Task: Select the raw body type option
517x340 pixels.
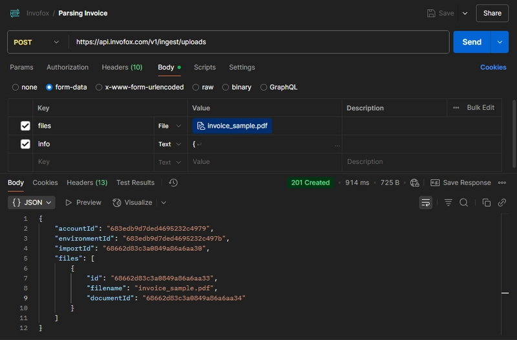Action: [203, 87]
